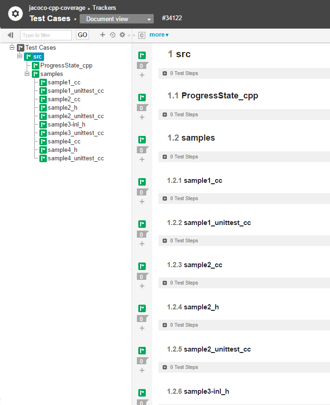Click the Type to filter field
This screenshot has width=330, height=405.
(x=46, y=35)
